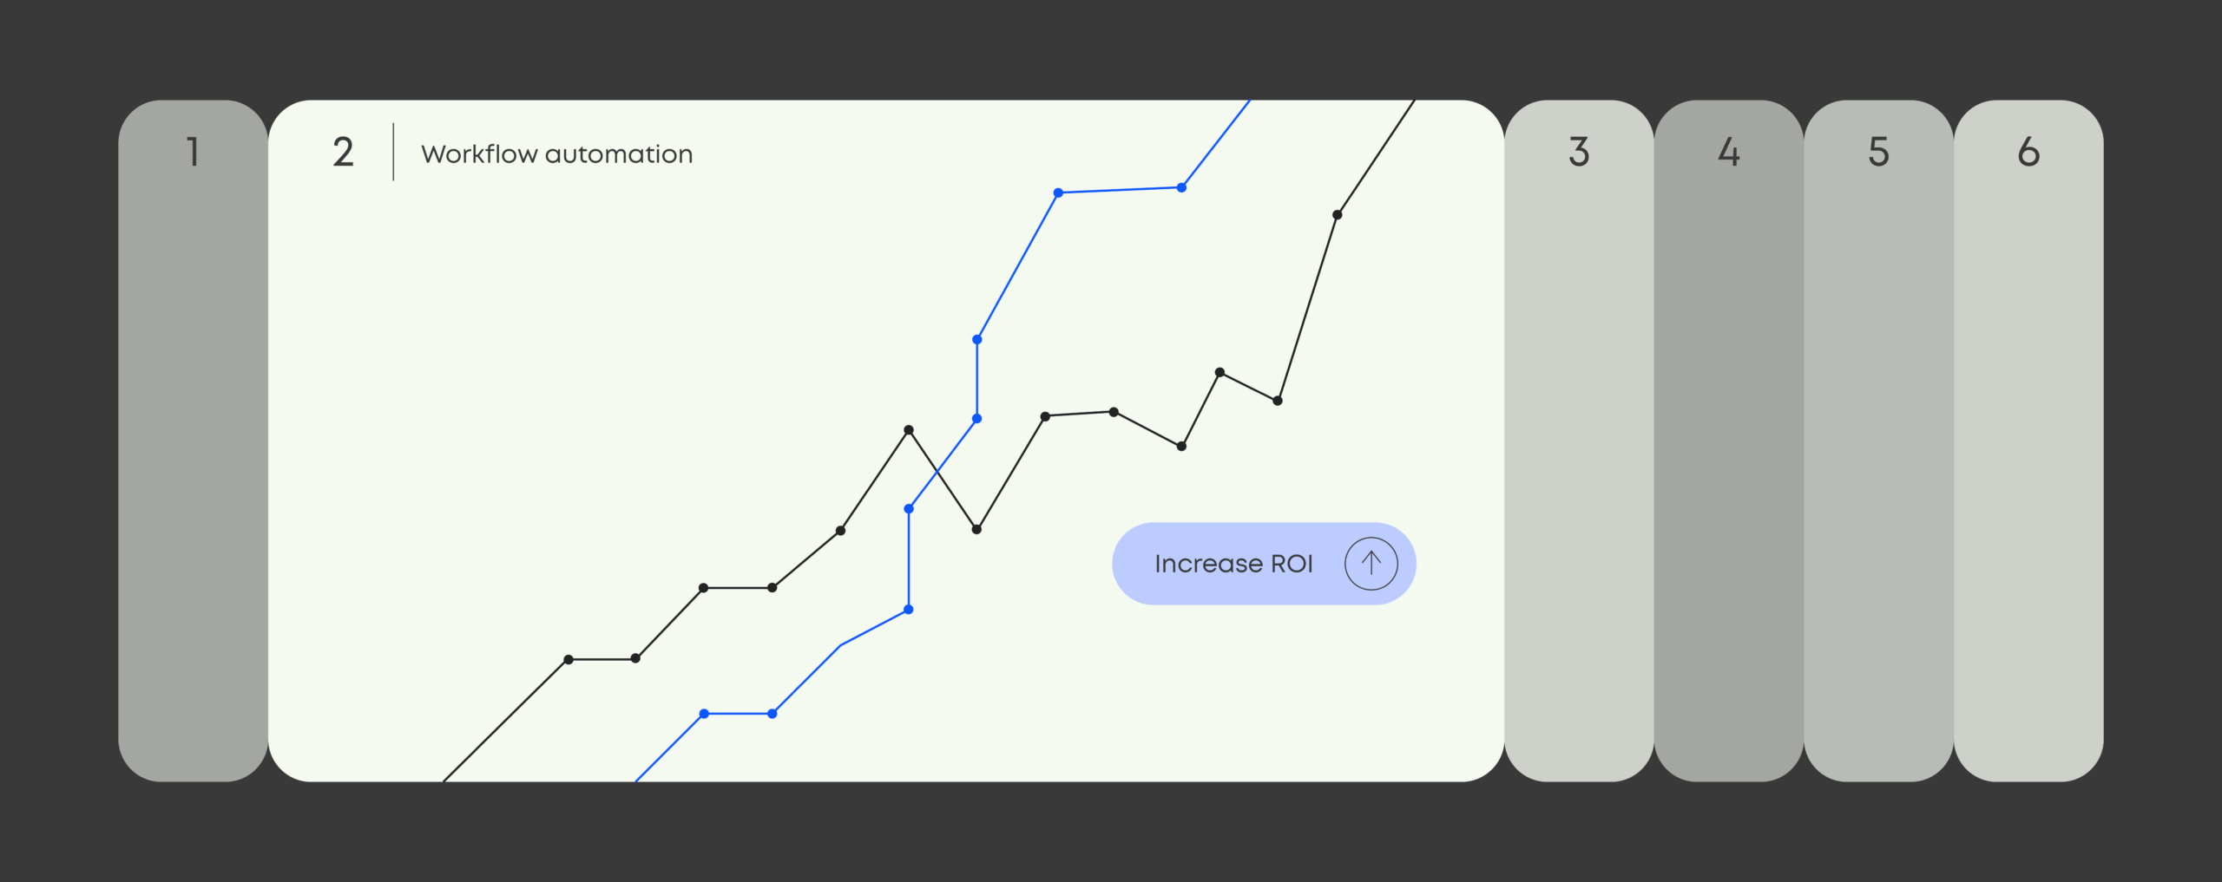Click the bottom blue point of the higher vertical blue segment
This screenshot has height=882, width=2222.
(976, 419)
